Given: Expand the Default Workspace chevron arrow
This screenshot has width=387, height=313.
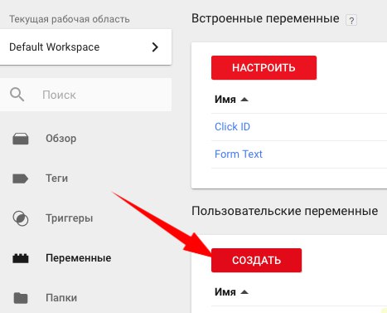Looking at the screenshot, I should [x=155, y=47].
